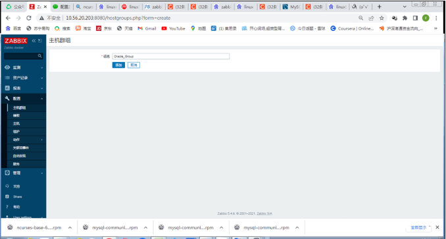Expand the eye-icon Monitoring menu
Image resolution: width=446 pixels, height=239 pixels.
[x=23, y=67]
